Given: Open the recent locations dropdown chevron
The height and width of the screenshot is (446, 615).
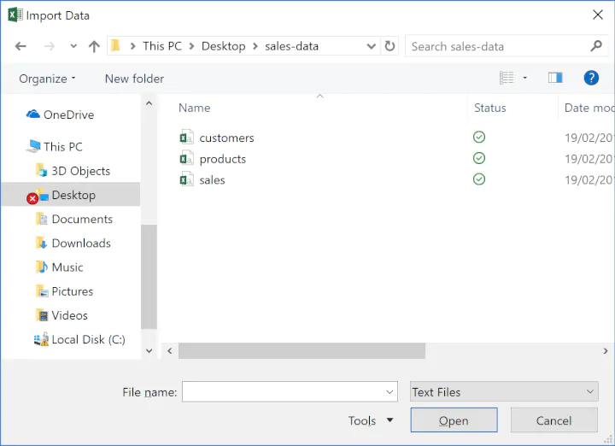Looking at the screenshot, I should pos(73,46).
